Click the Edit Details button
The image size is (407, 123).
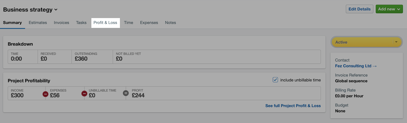click(360, 9)
